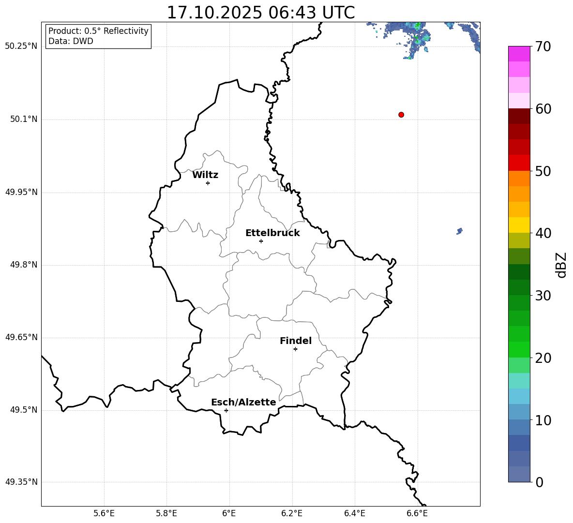Click the "49.8°N" latitude label
The height and width of the screenshot is (523, 573).
(x=24, y=265)
